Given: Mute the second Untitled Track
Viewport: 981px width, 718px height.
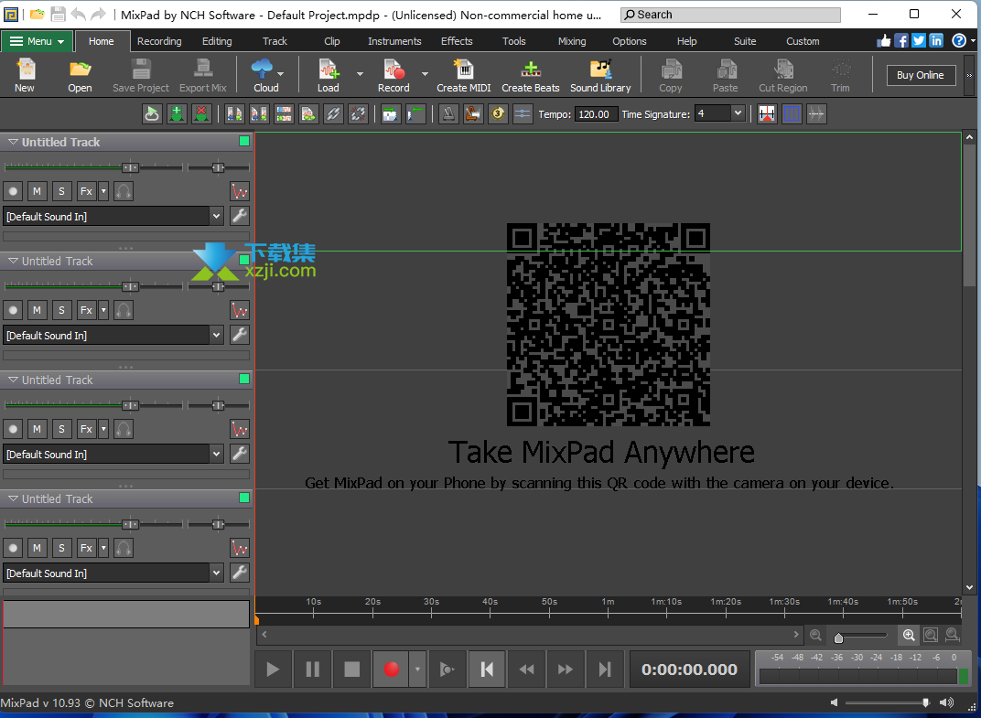Looking at the screenshot, I should tap(37, 309).
